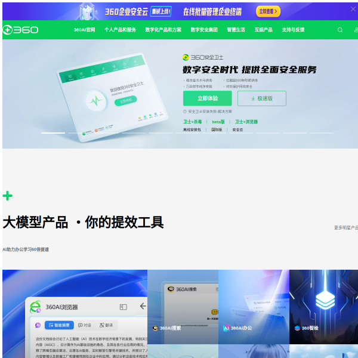358x358 pixels.
Task: Open the 360AI搜索 product card
Action: (x=183, y=307)
